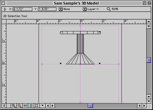Click the 50% zoom value text
The image size is (153, 110).
[x=115, y=9]
